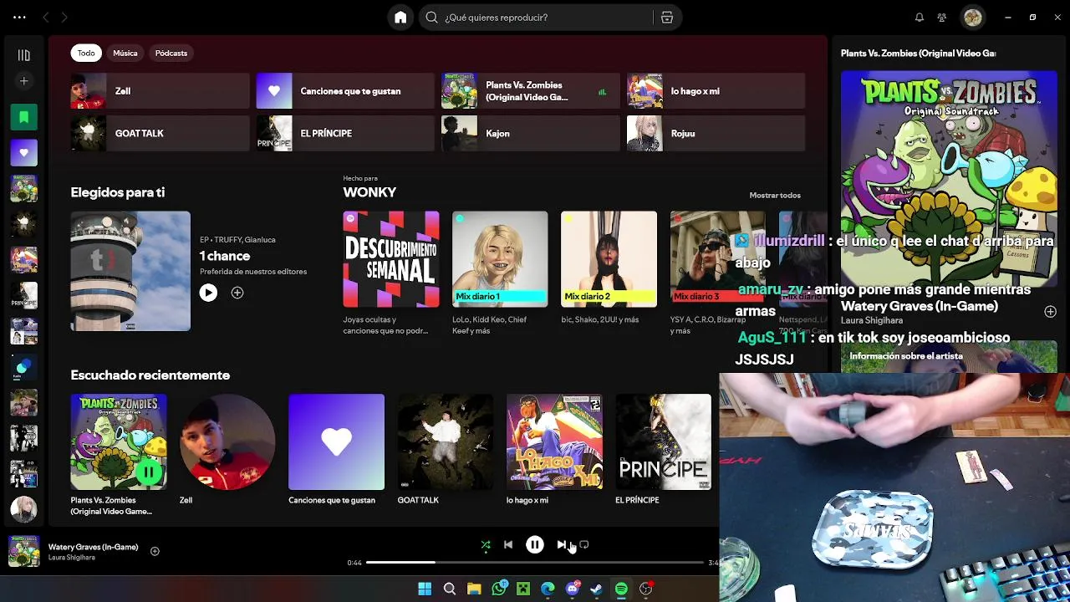Open the profile avatar menu
This screenshot has height=602, width=1070.
click(x=972, y=18)
